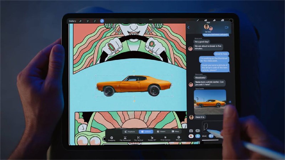This screenshot has width=285, height=160.
Task: Tap the active Transform arrow tool
Action: 102,21
